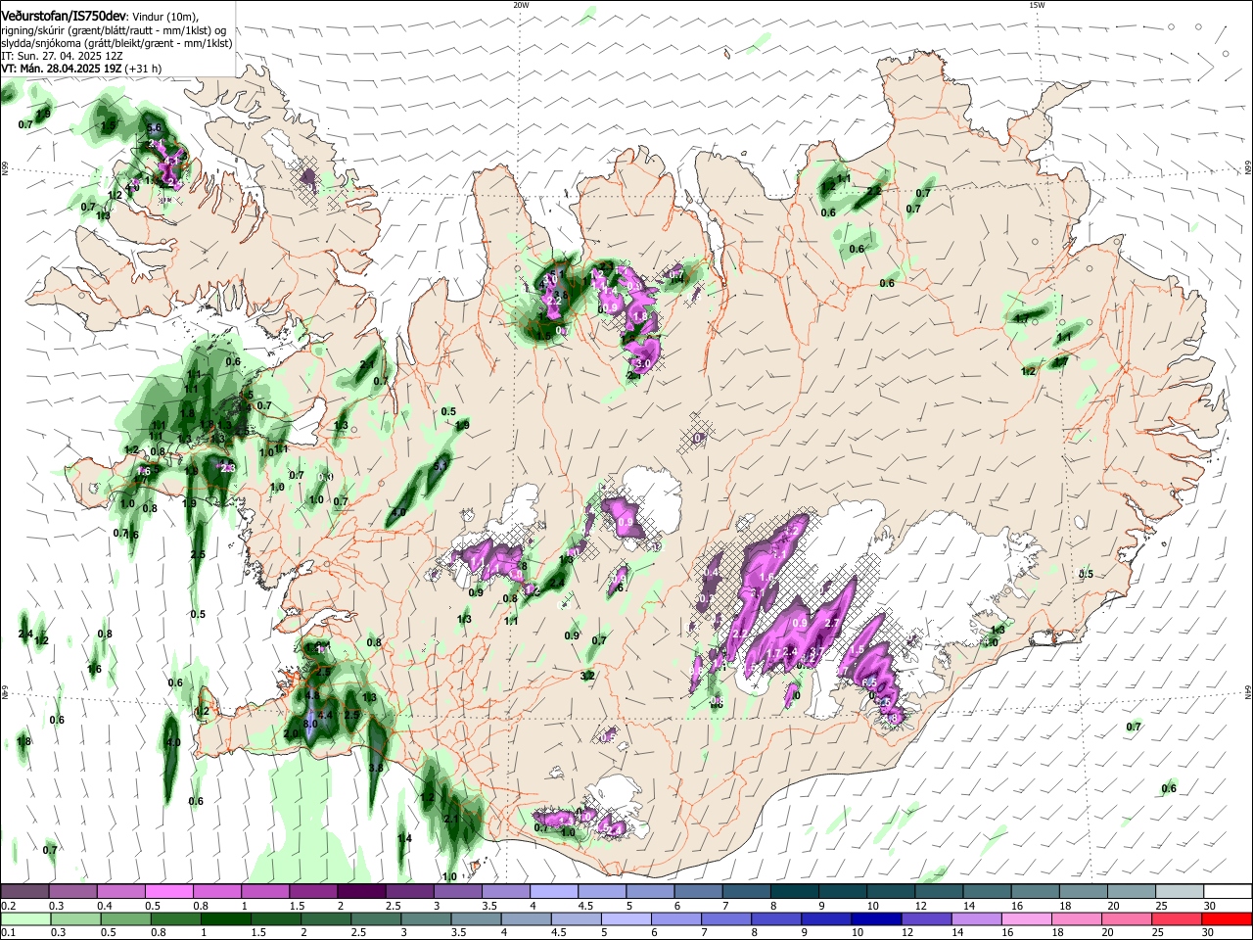
Task: Click the bright pink 0.5–0.8 snow swatch
Action: point(168,892)
